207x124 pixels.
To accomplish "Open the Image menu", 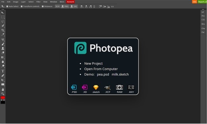I will tap(16, 2).
